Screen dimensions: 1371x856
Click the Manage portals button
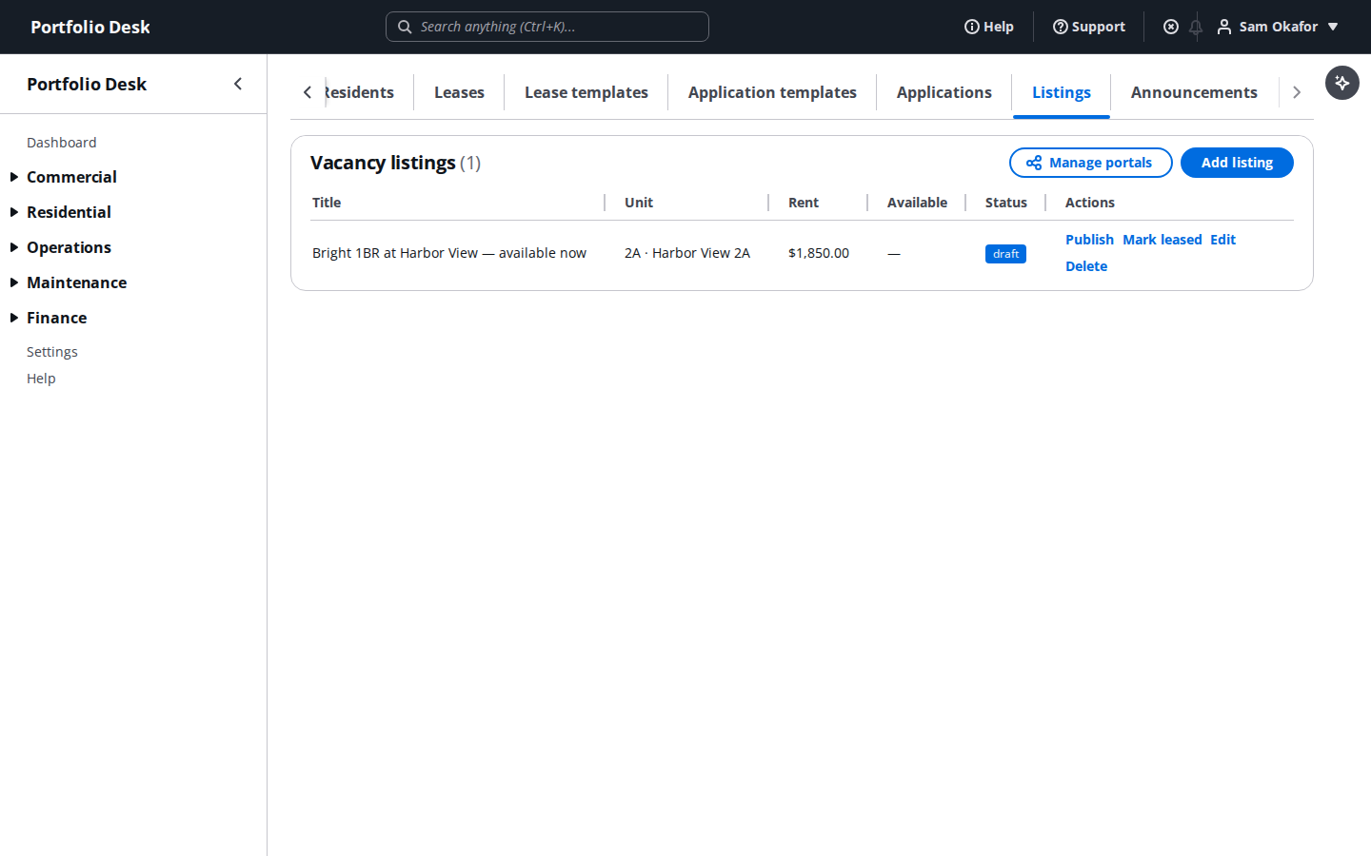(1090, 163)
